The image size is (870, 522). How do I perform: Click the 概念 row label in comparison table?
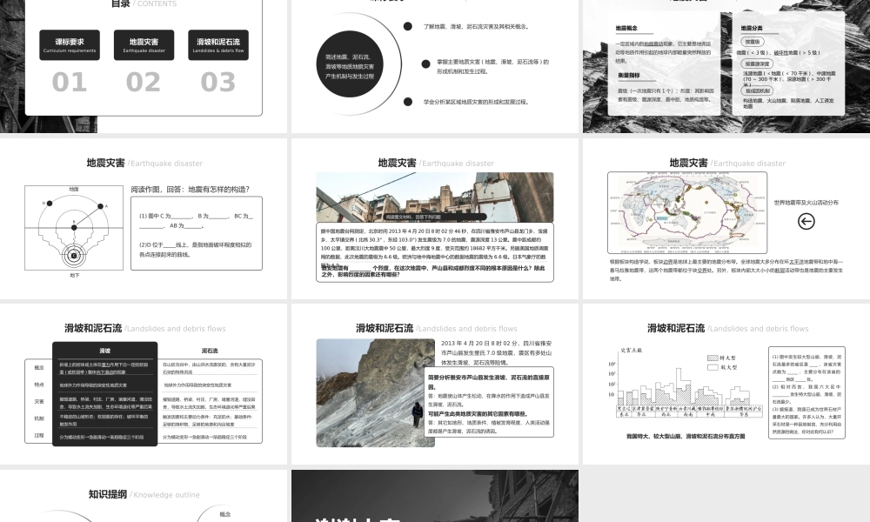coord(39,367)
